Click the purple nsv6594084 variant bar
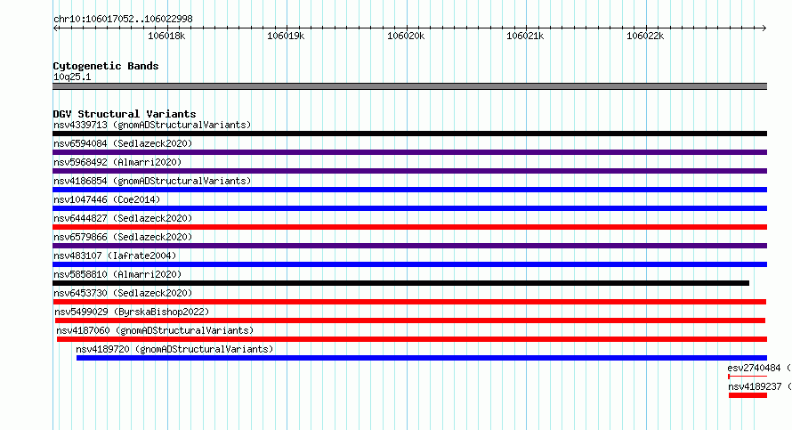 coord(409,152)
